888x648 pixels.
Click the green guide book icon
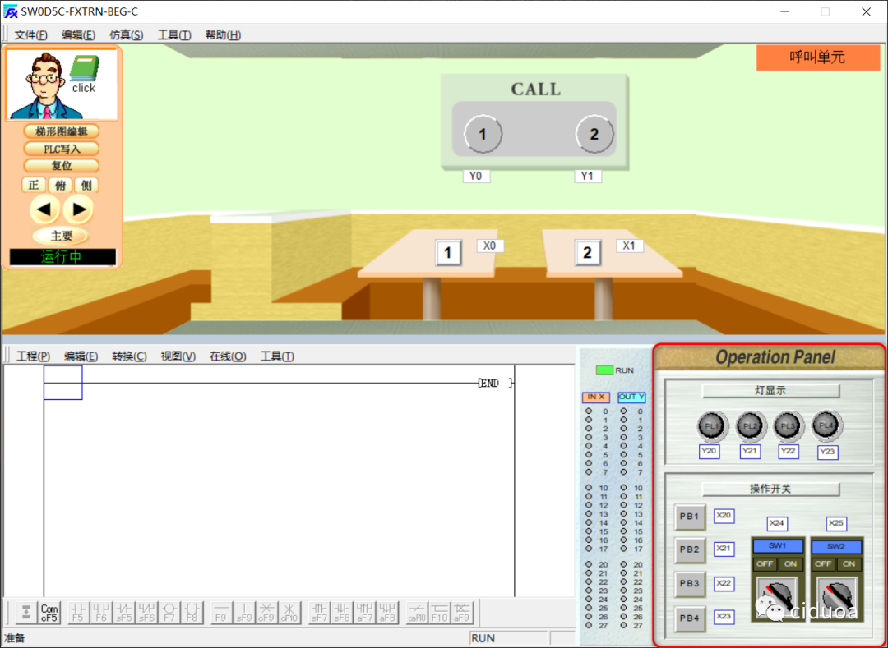click(84, 69)
